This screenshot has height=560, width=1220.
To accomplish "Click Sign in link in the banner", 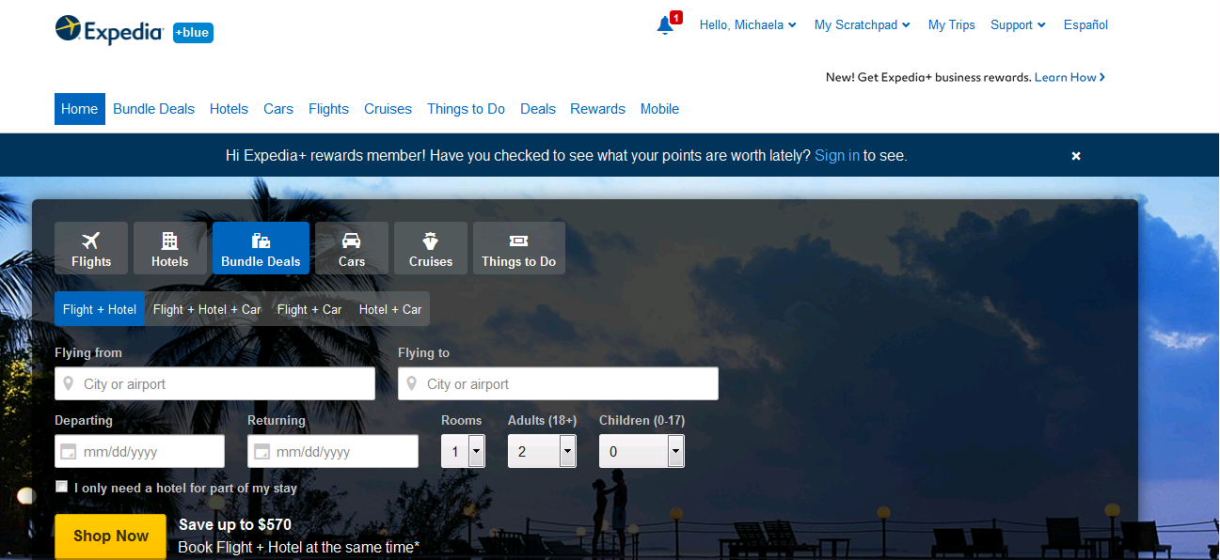I will (x=837, y=156).
